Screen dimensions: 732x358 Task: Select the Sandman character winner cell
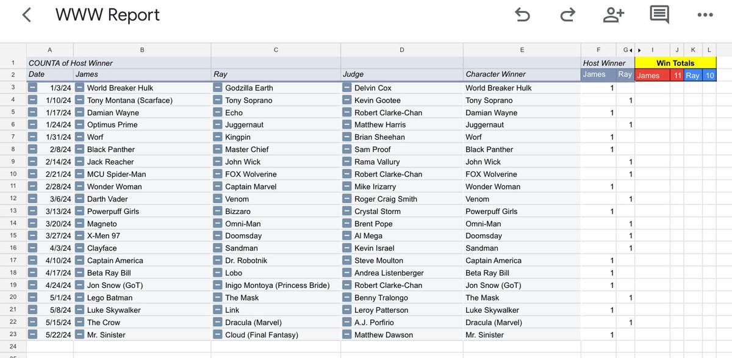click(x=522, y=248)
